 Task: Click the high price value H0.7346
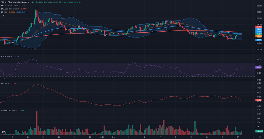[47, 2]
